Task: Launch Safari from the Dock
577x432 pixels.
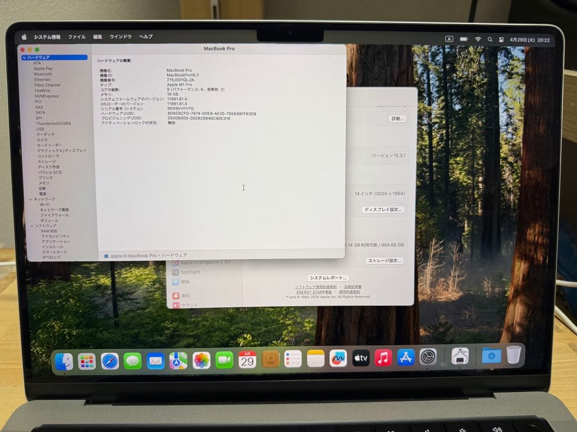Action: pos(110,361)
